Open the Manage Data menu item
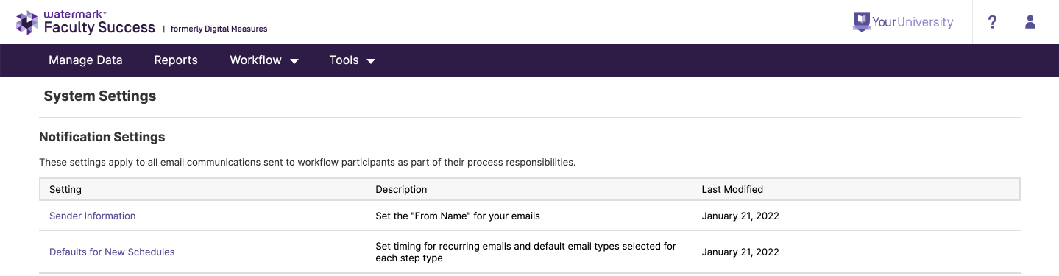 coord(85,60)
